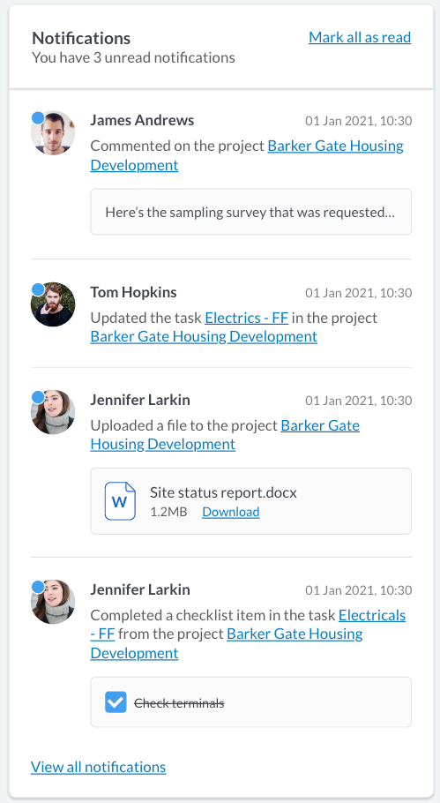Screen dimensions: 440x803
Task: Open Barker Gate Housing Development link in Tom's update
Action: click(204, 336)
